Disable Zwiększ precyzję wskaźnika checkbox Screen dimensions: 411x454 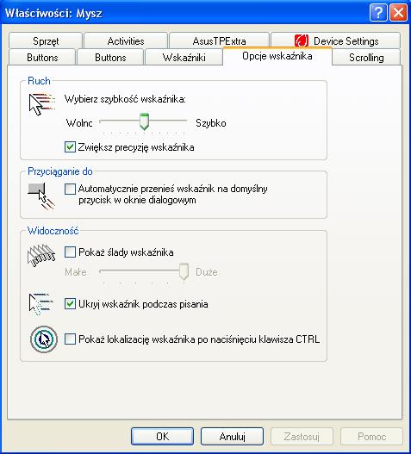(70, 147)
